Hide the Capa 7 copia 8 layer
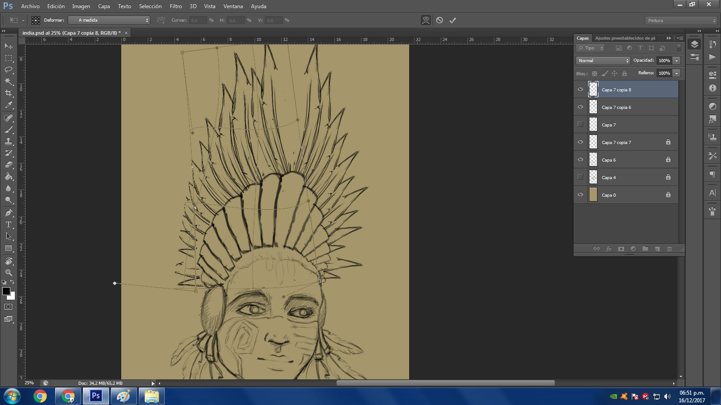The image size is (721, 405). [x=580, y=89]
